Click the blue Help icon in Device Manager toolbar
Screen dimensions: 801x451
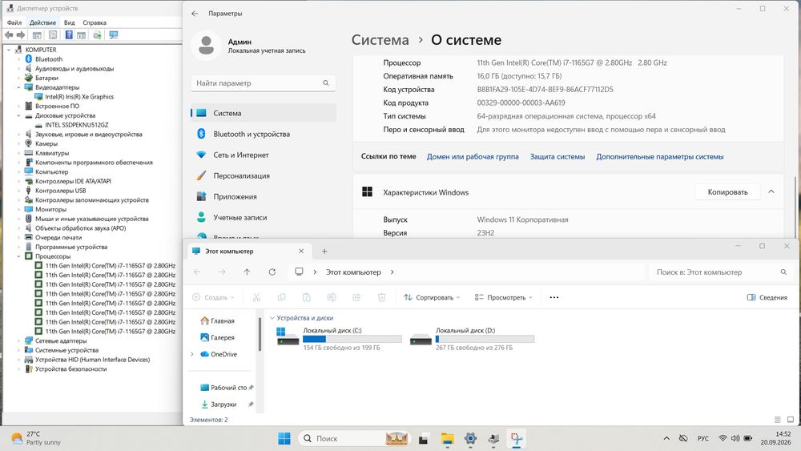click(69, 34)
